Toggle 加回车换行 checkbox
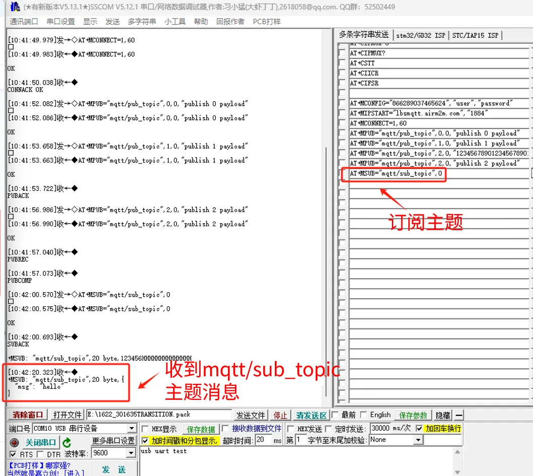 [420, 429]
